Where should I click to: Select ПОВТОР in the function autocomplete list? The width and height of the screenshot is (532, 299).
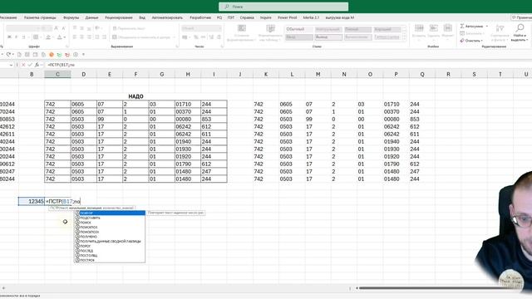coord(110,213)
